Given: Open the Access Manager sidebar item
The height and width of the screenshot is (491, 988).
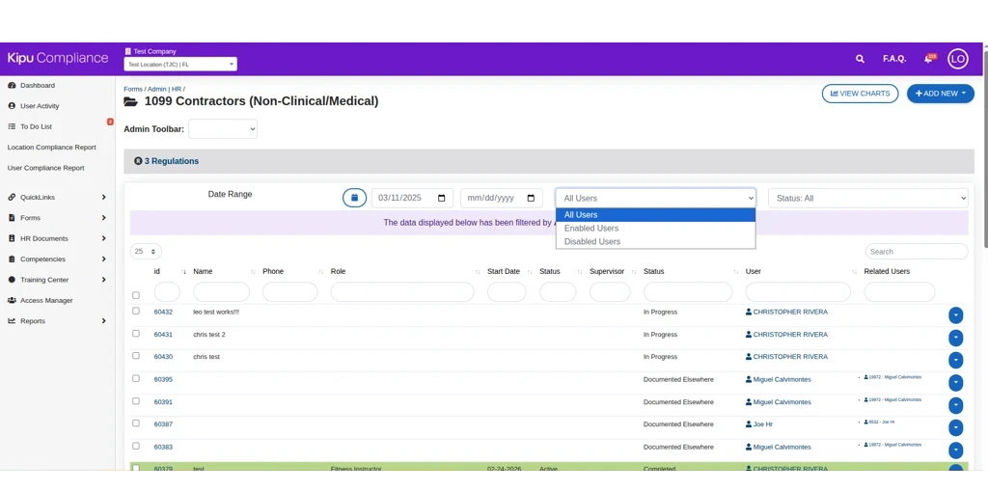Looking at the screenshot, I should [46, 300].
